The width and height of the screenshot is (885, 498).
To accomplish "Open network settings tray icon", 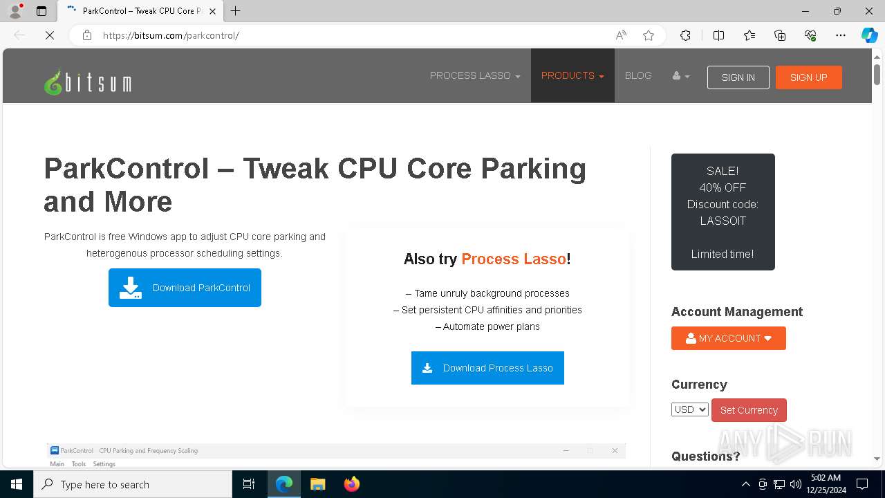I will coord(779,484).
